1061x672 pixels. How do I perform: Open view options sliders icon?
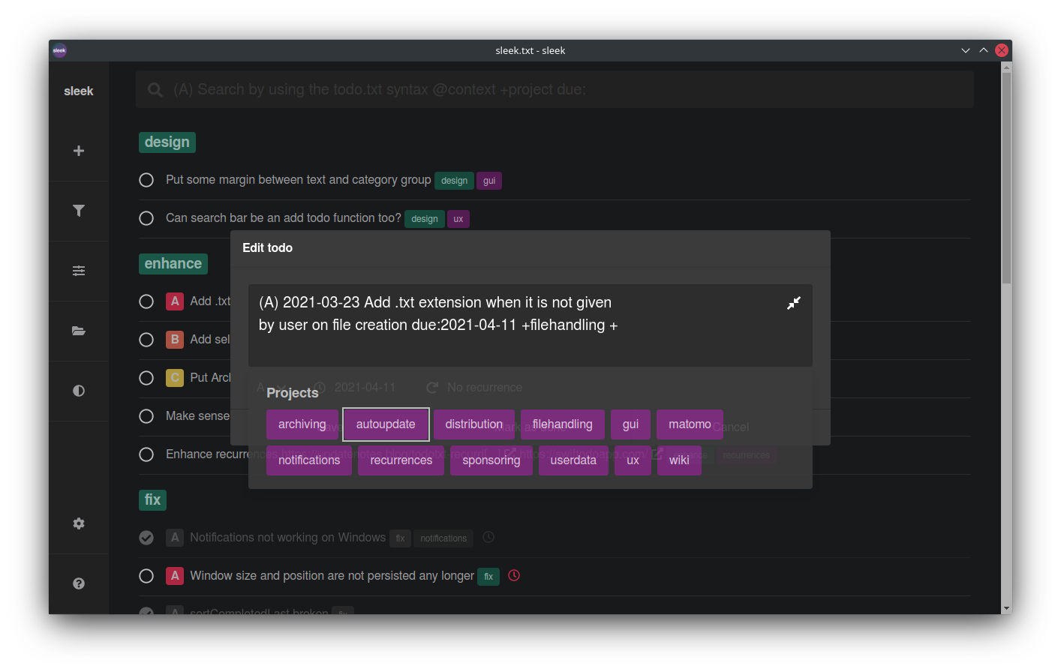pyautogui.click(x=79, y=271)
